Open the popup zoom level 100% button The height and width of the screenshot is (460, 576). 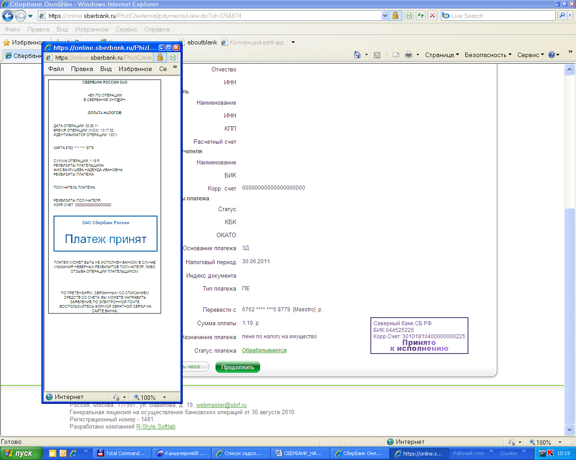click(x=145, y=397)
